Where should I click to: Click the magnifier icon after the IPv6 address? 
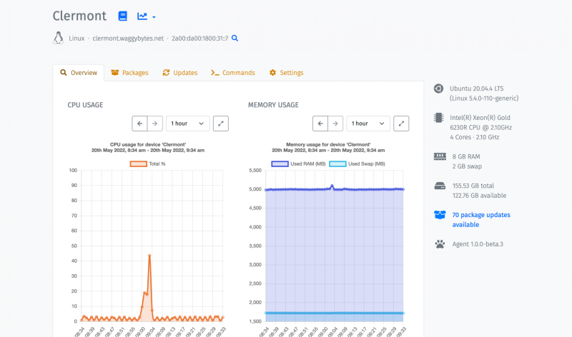point(235,39)
